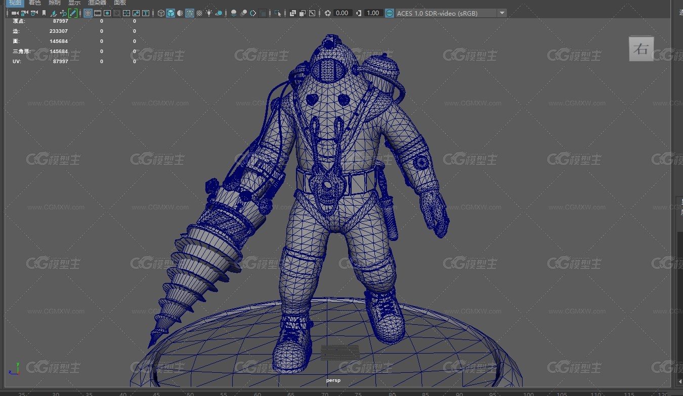Click X-Ray Active Components icon
The height and width of the screenshot is (396, 683).
click(303, 13)
